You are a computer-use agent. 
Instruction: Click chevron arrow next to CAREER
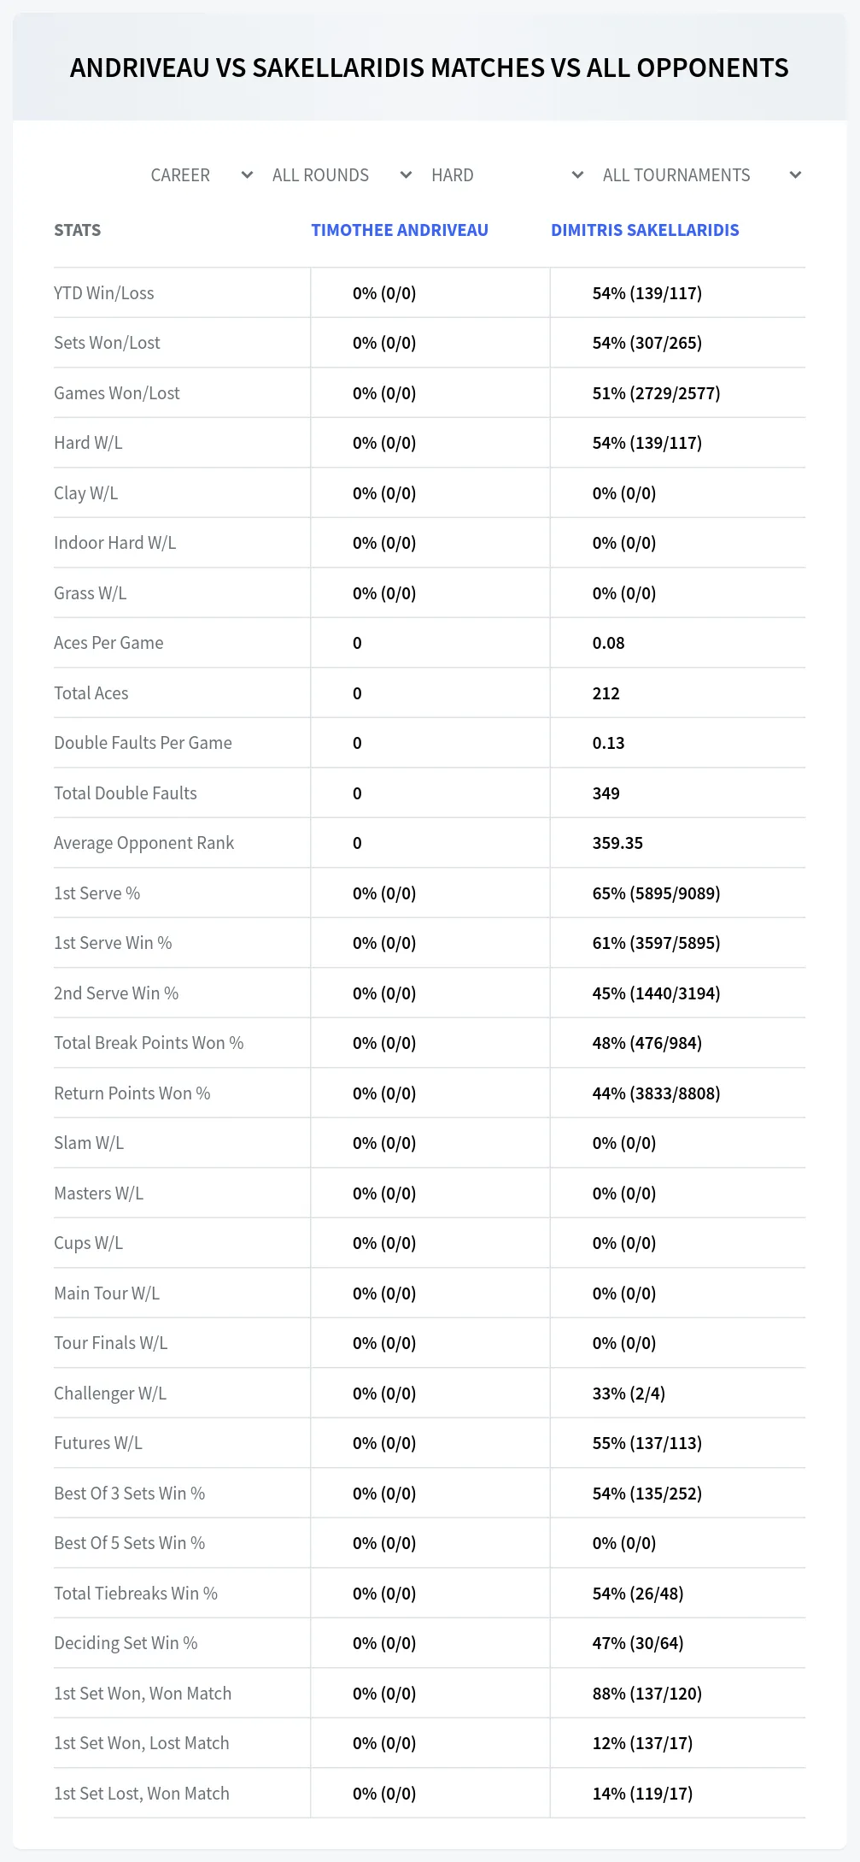247,175
